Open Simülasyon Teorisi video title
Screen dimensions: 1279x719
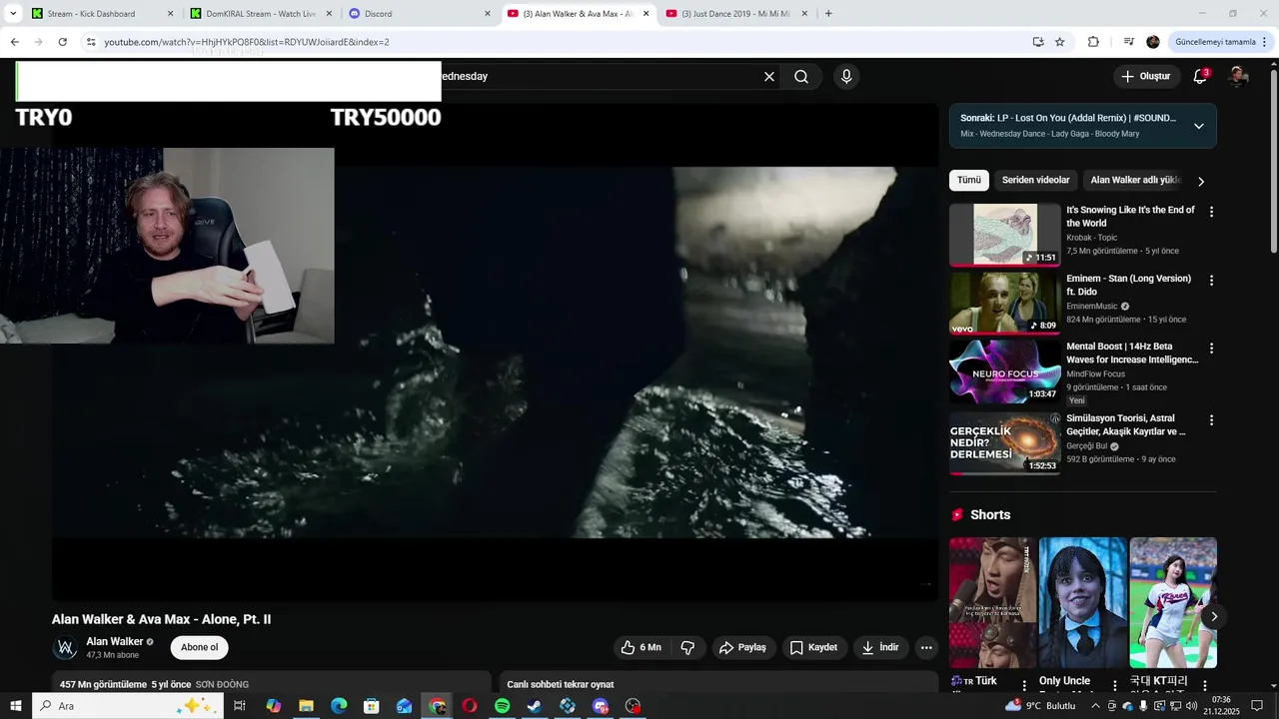pos(1126,424)
